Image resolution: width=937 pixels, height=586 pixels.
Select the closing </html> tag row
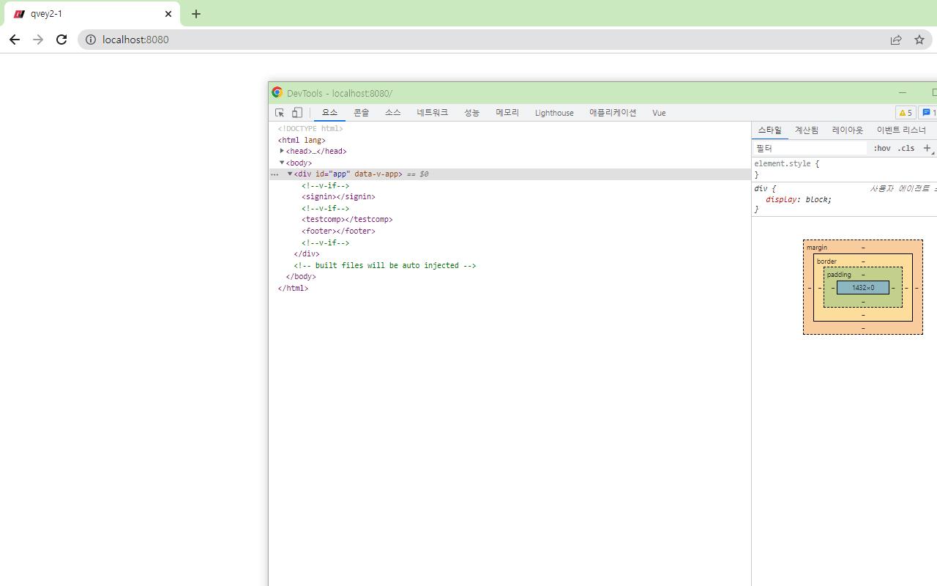(x=510, y=288)
